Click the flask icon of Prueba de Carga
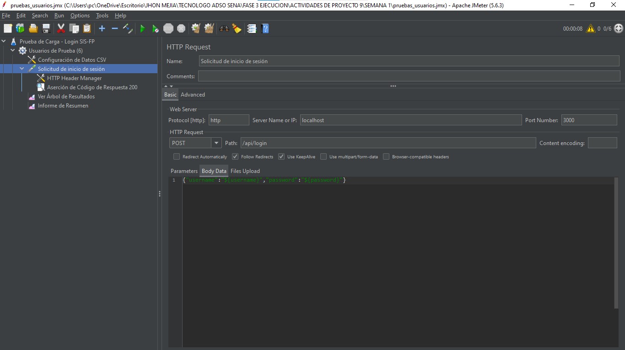The height and width of the screenshot is (350, 625). [x=13, y=42]
